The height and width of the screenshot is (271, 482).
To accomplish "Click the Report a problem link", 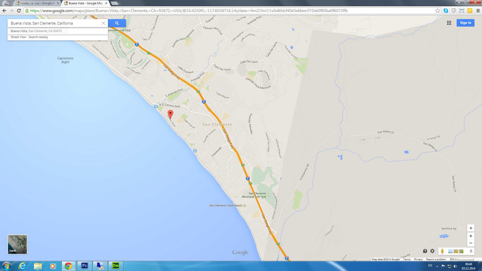I will [436, 259].
